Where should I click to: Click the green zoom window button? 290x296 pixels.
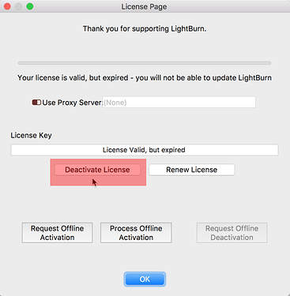click(30, 6)
